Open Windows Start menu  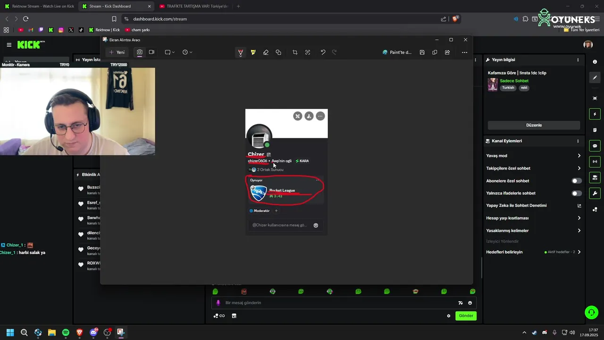coord(10,332)
